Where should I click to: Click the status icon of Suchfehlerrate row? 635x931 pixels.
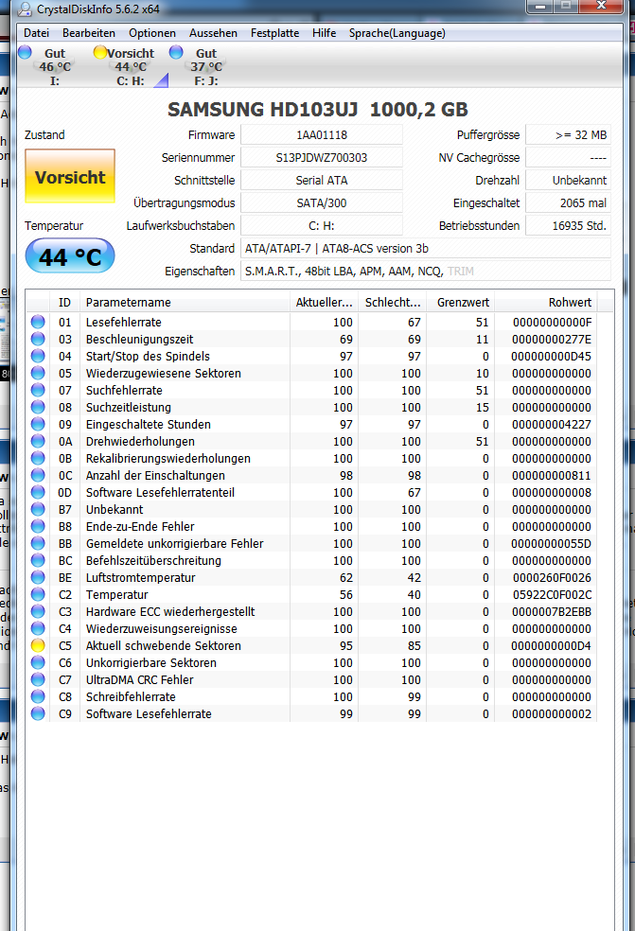(38, 390)
